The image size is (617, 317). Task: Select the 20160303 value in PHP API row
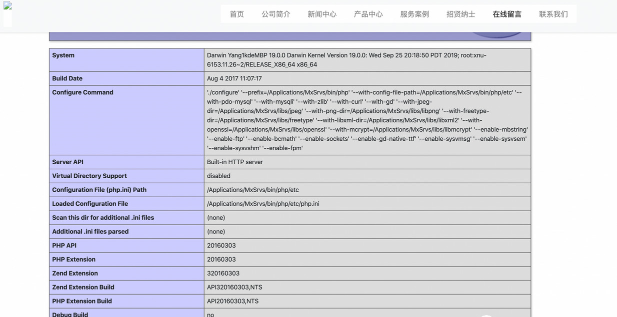pos(221,246)
